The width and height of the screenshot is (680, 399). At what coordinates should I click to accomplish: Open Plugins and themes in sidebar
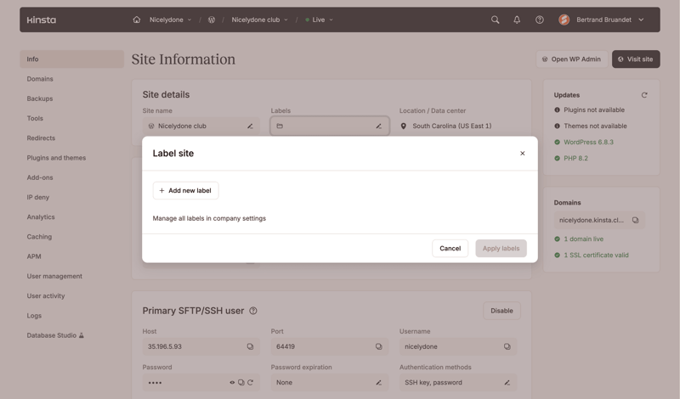coord(56,158)
